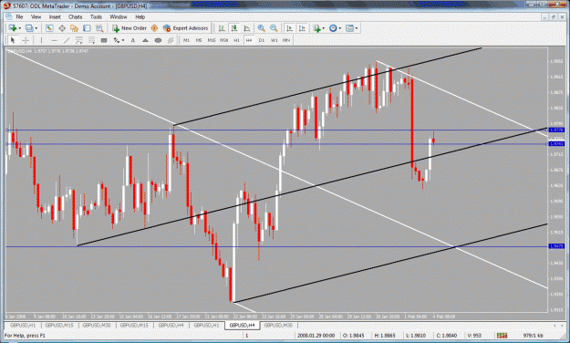This screenshot has width=570, height=343.
Task: Switch to MN monthly timeframe
Action: 286,40
